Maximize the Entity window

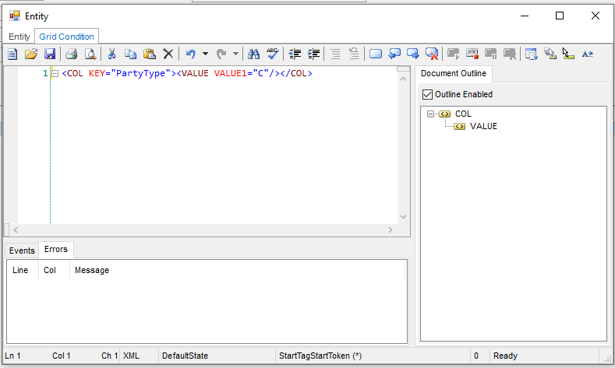point(560,16)
